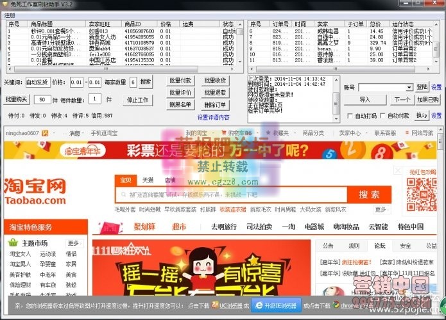Click log box scroll down arrow
This screenshot has height=320, width=446.
[336, 119]
